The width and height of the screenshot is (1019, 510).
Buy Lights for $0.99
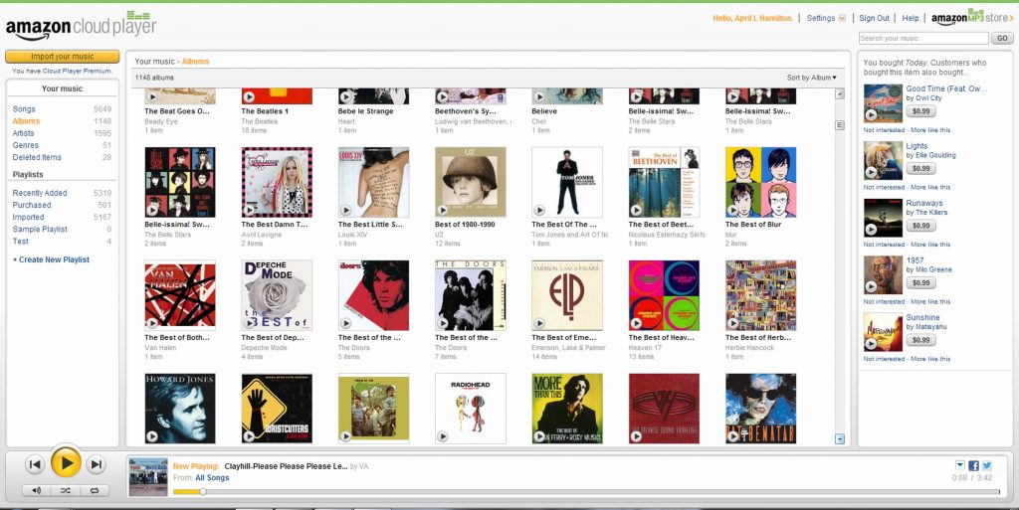coord(920,168)
